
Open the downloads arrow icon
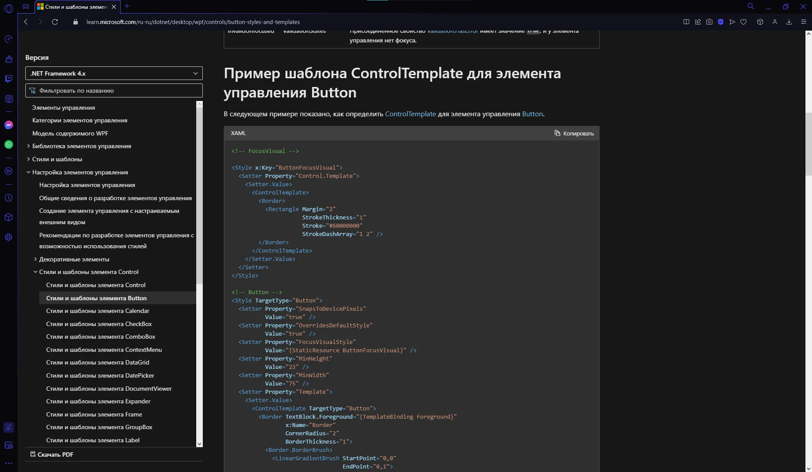789,22
